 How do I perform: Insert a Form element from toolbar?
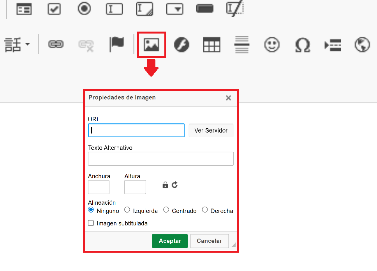[24, 9]
